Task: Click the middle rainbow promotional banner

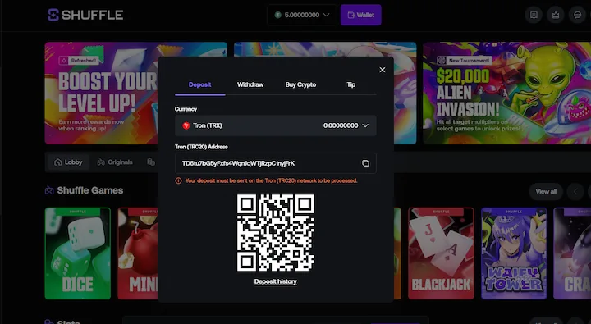Action: [325, 50]
